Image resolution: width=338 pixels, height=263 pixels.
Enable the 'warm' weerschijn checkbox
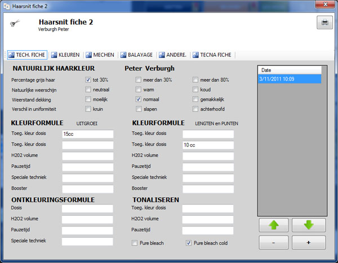139,90
